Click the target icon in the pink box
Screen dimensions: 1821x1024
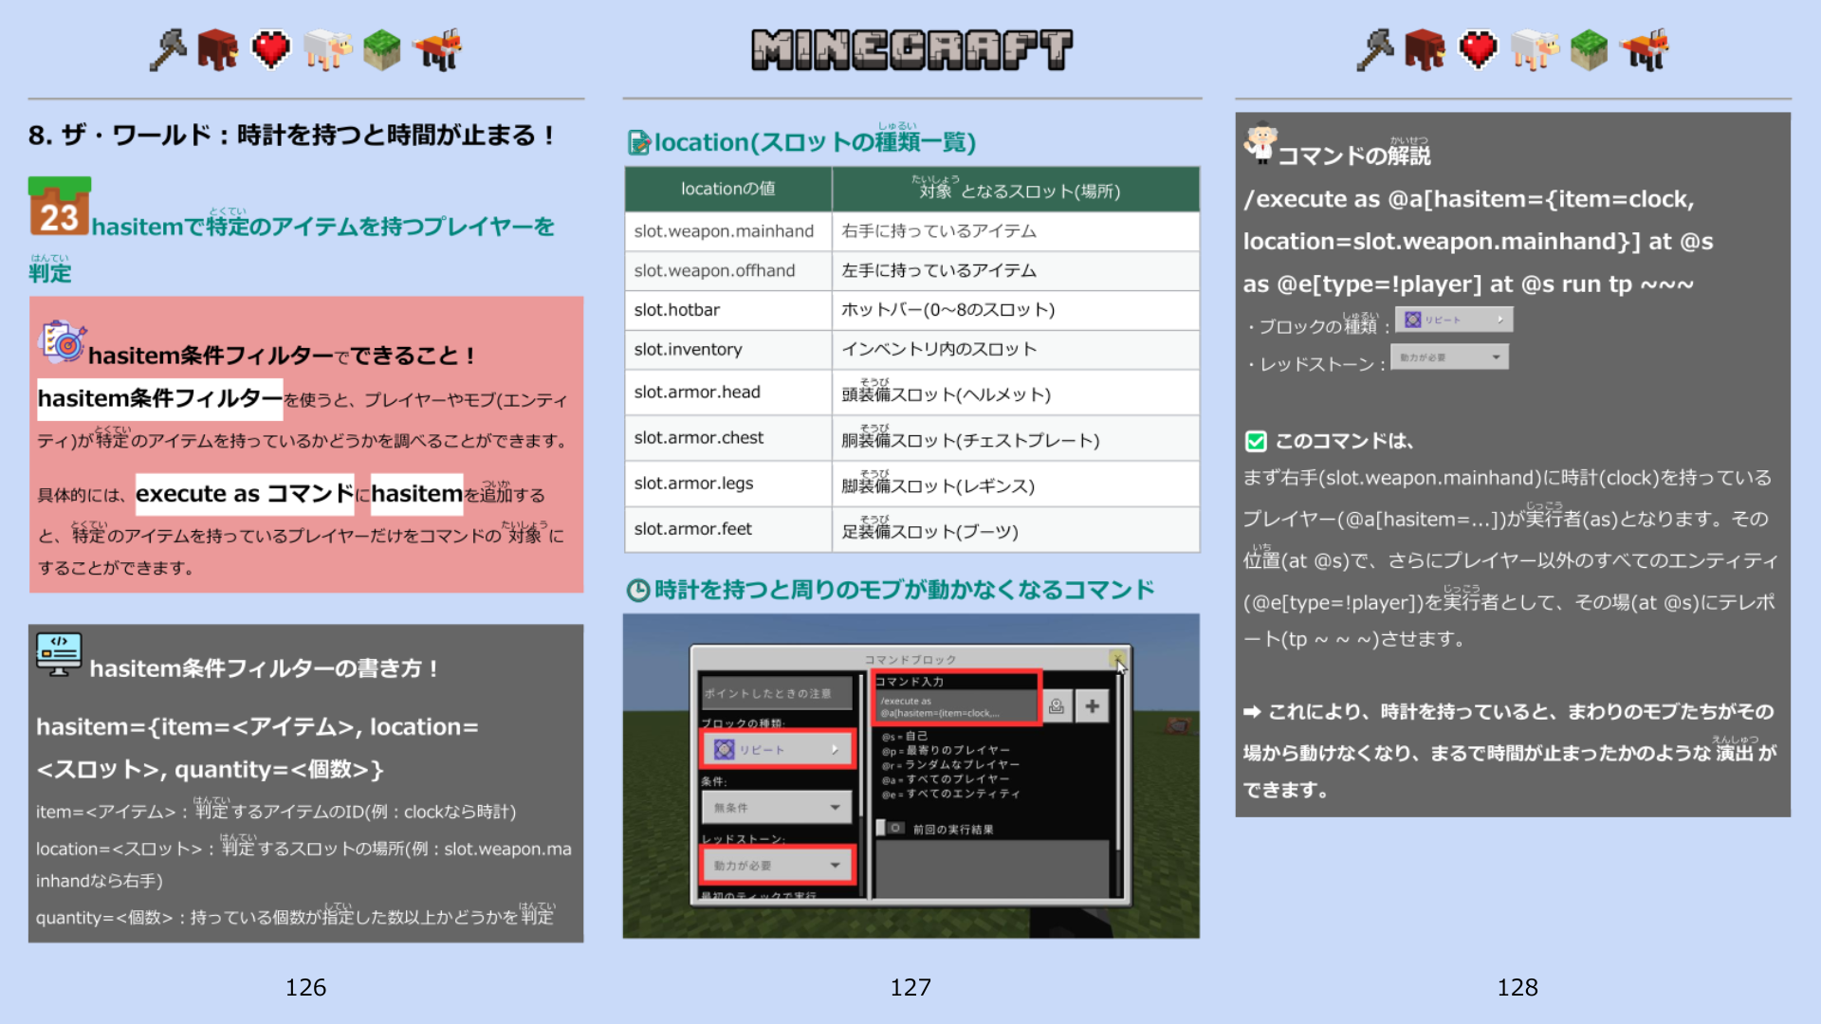coord(63,342)
